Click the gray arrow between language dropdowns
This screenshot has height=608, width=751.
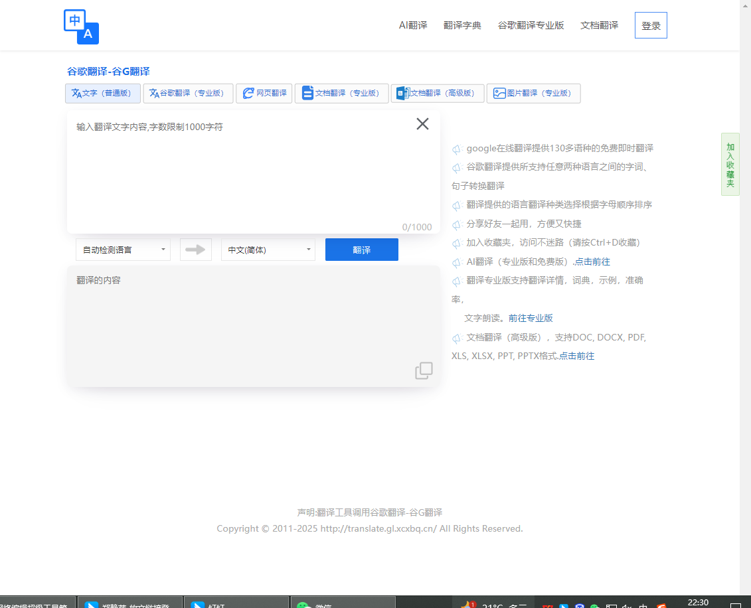(x=195, y=250)
